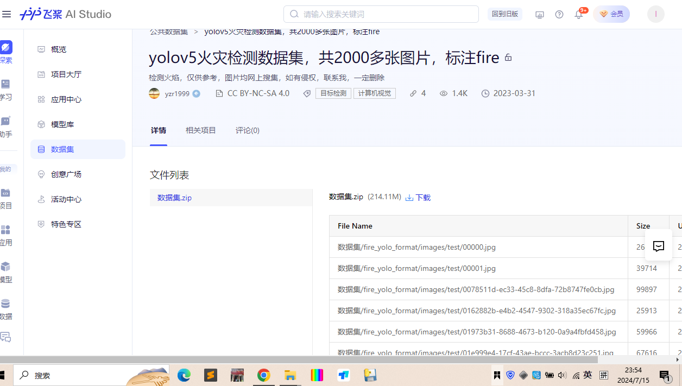Click the lock icon beside dataset title
This screenshot has width=682, height=386.
tap(508, 58)
